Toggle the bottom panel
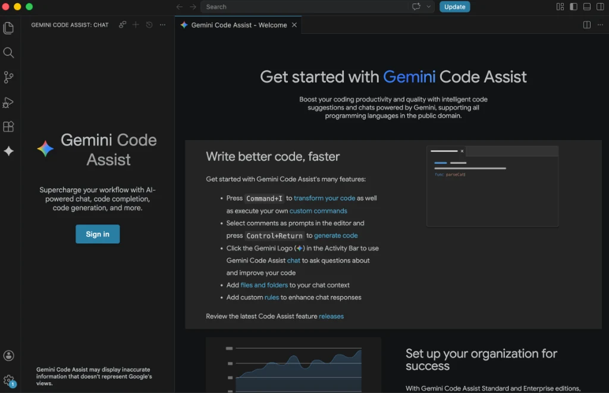609x393 pixels. click(587, 7)
